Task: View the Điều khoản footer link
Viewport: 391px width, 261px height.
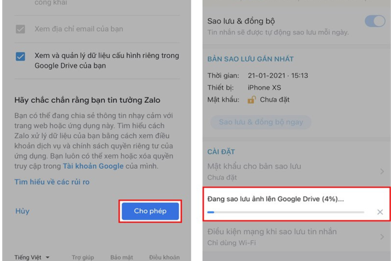Action: point(164,257)
